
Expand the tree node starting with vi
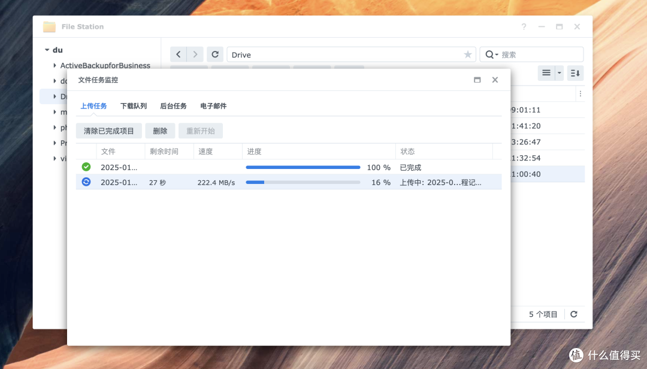pyautogui.click(x=55, y=158)
